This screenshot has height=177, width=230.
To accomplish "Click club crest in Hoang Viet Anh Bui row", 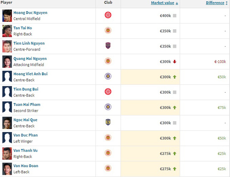I will (108, 77).
